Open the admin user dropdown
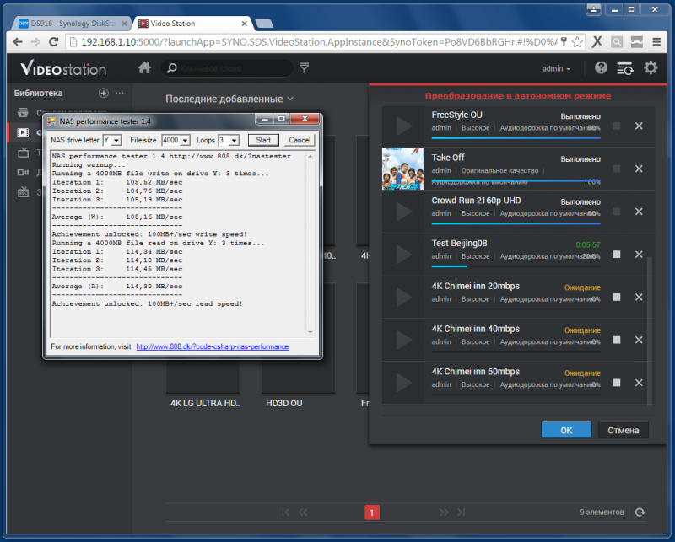Screen dimensions: 675x542 pyautogui.click(x=556, y=68)
